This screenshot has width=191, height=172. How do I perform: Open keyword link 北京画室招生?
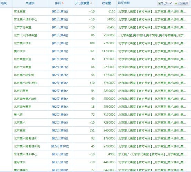pos(22,59)
